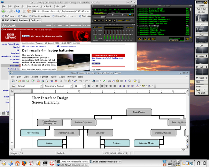Click Firefox Back arrow button

click(x=3, y=11)
